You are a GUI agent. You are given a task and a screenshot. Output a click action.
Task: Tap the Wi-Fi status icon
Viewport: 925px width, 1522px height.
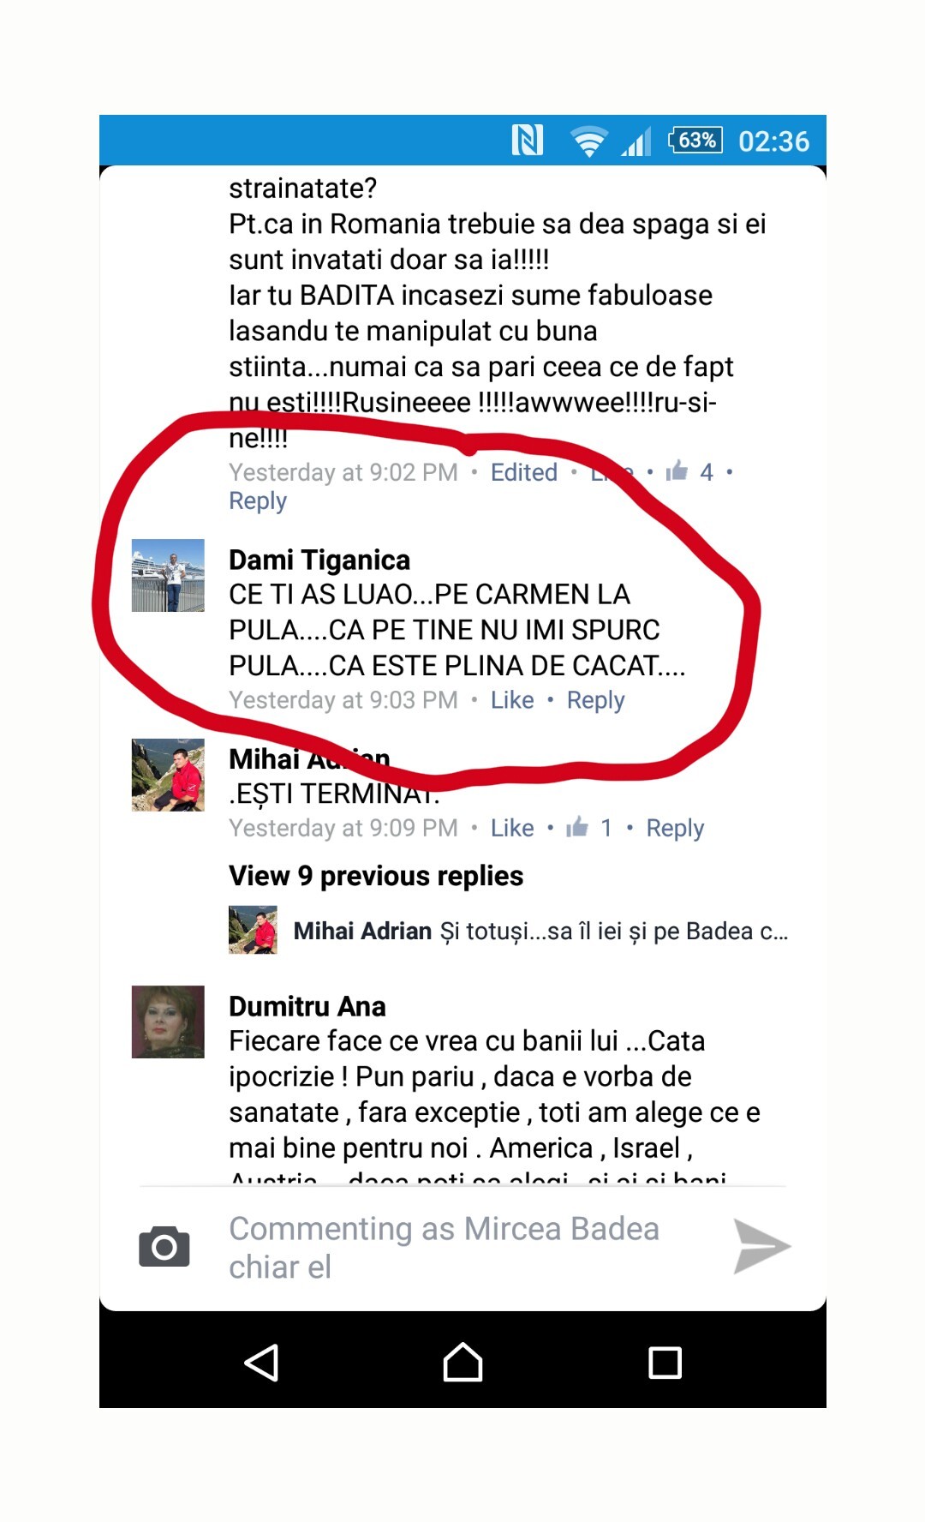click(x=588, y=141)
